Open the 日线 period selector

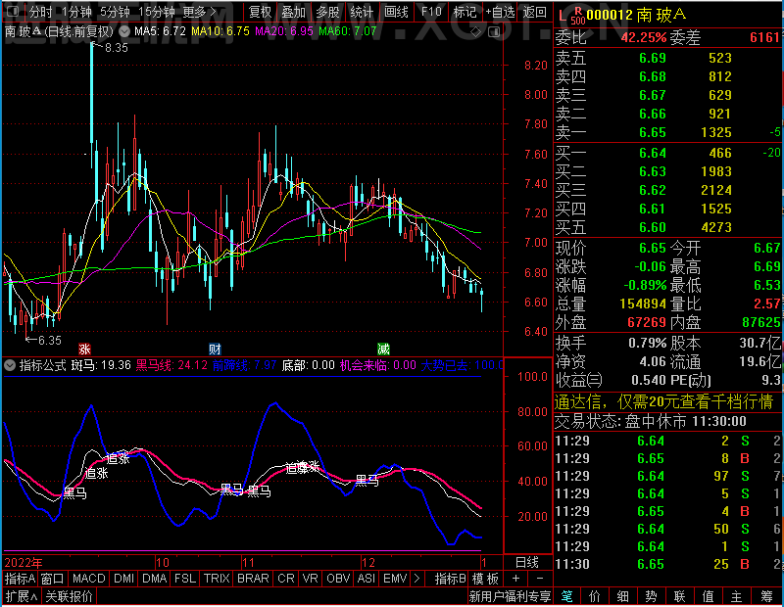pyautogui.click(x=527, y=563)
